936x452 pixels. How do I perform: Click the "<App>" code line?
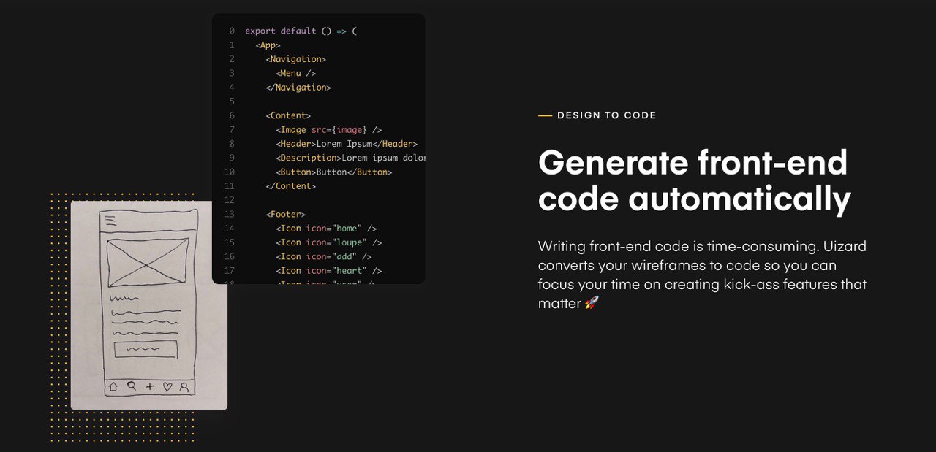[x=268, y=45]
